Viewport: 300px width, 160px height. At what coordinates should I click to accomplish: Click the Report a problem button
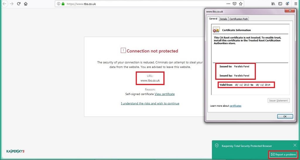(x=284, y=154)
